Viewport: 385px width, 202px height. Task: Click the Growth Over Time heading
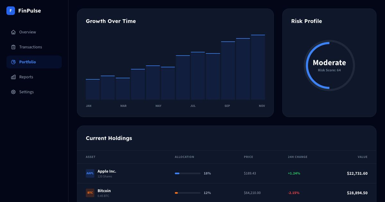pyautogui.click(x=111, y=21)
